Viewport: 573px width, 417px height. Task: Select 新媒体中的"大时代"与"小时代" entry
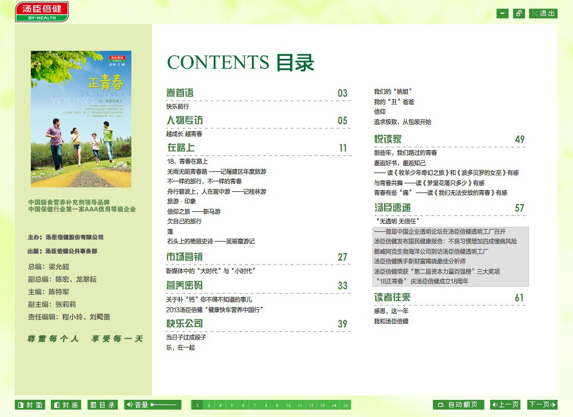pos(211,271)
